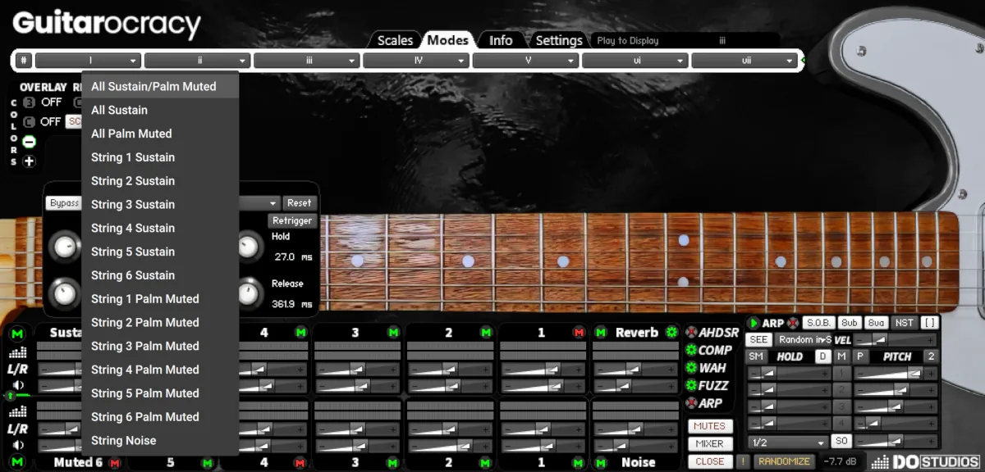The width and height of the screenshot is (985, 472).
Task: Click the Reset envelope button
Action: [x=299, y=203]
